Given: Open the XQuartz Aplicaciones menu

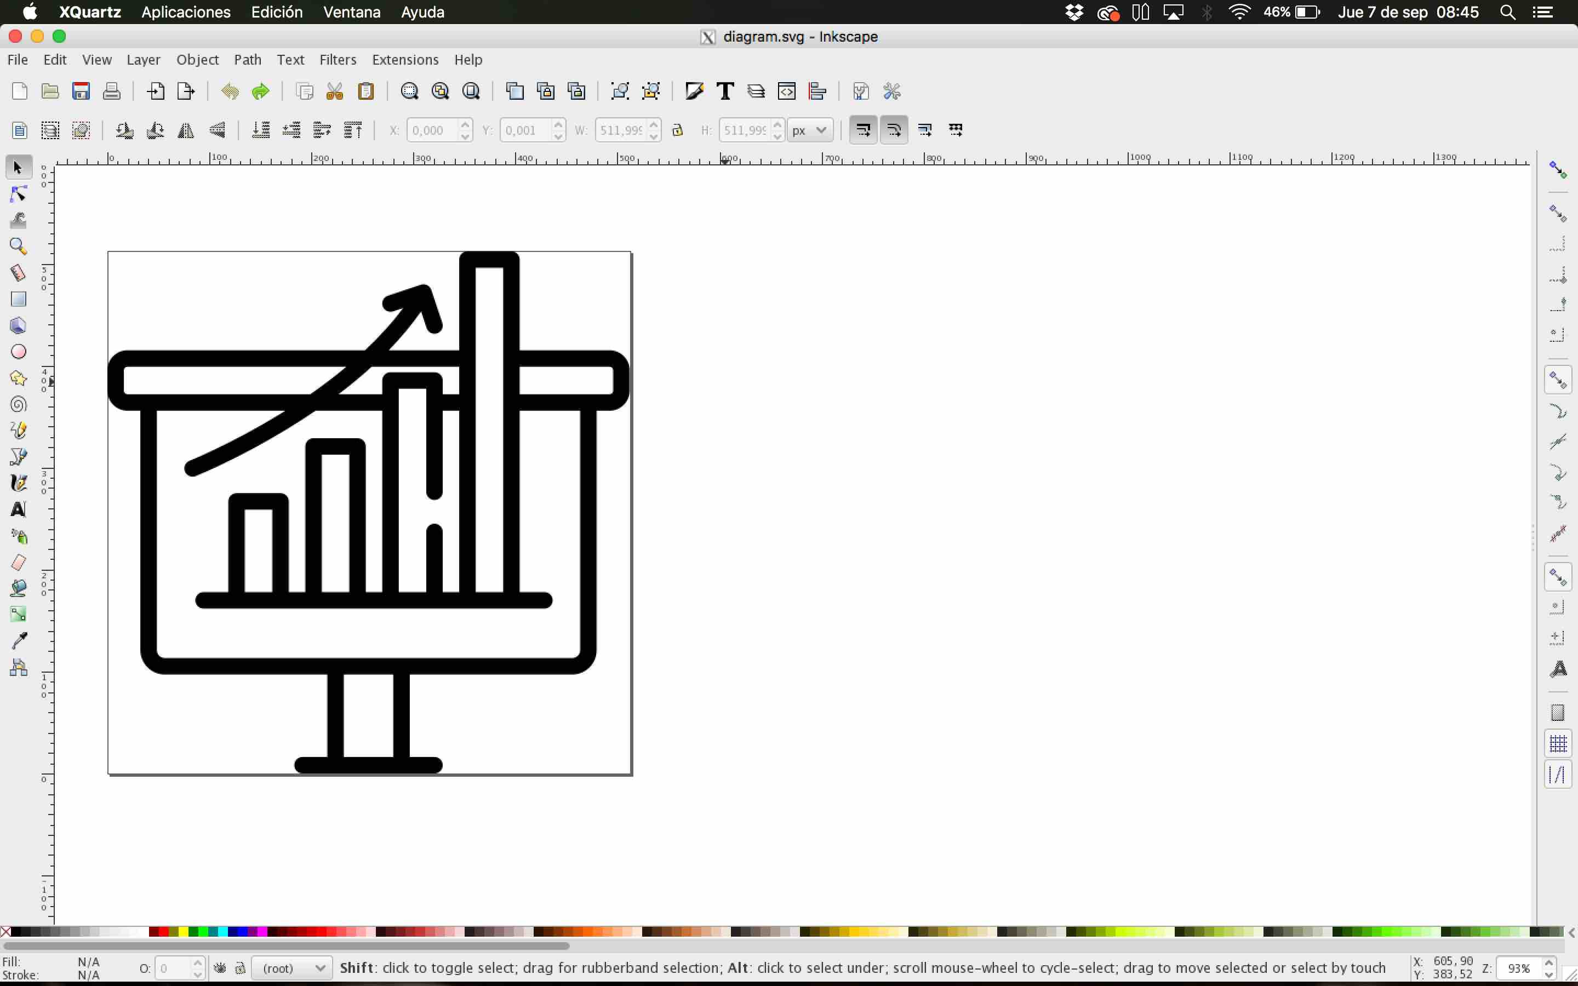Looking at the screenshot, I should pos(186,13).
